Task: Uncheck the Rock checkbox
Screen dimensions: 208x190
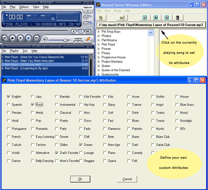Action: click(x=33, y=105)
